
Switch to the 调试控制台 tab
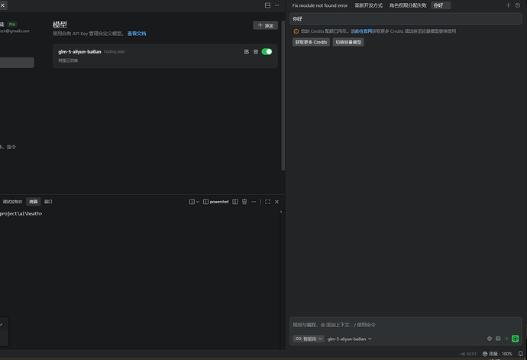13,202
